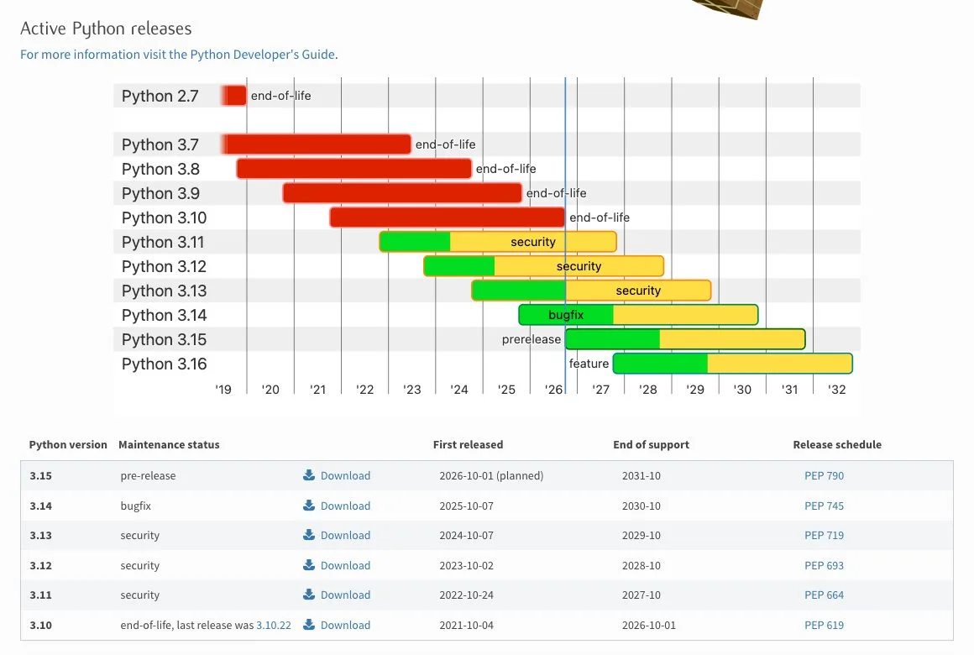
Task: Open PEP 664 for Python 3.11
Action: coord(824,595)
